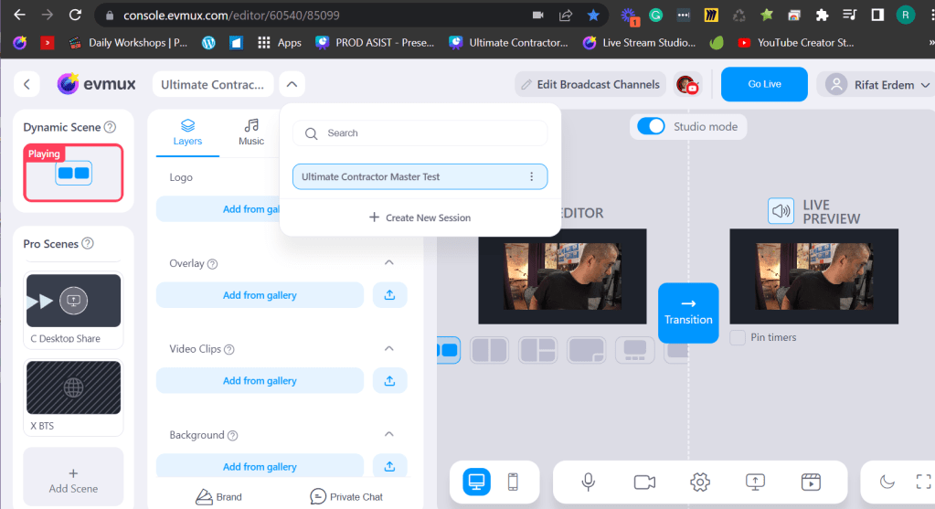Add background from gallery
Screen dimensions: 935x509
pyautogui.click(x=260, y=466)
